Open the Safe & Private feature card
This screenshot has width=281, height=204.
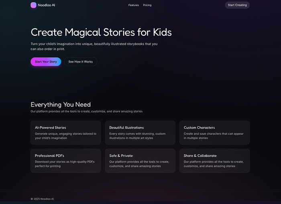coord(140,161)
